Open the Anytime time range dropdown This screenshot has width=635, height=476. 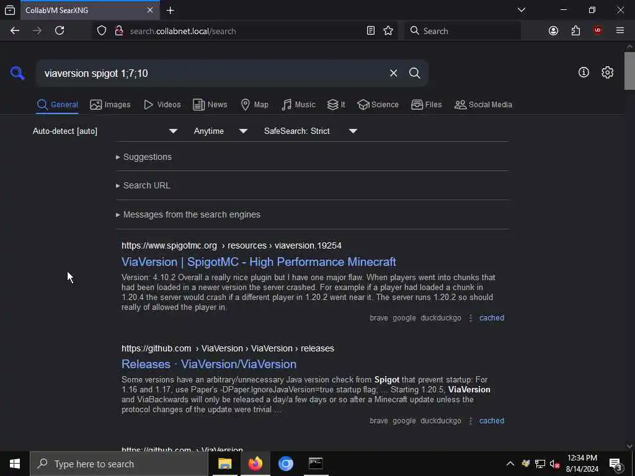[x=221, y=131]
